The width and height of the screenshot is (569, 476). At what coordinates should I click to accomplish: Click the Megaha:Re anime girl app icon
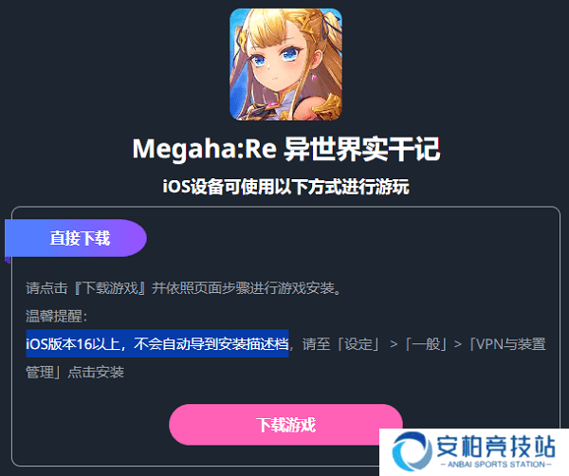(285, 64)
